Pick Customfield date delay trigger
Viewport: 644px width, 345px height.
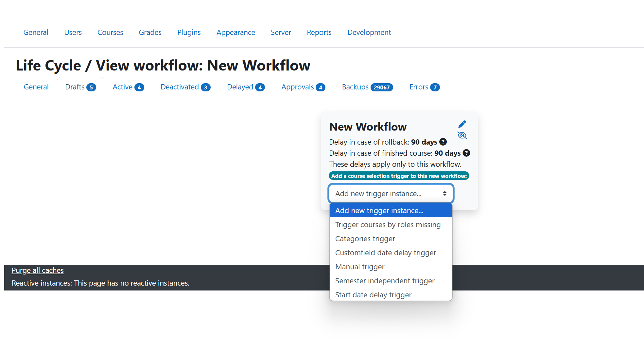385,253
